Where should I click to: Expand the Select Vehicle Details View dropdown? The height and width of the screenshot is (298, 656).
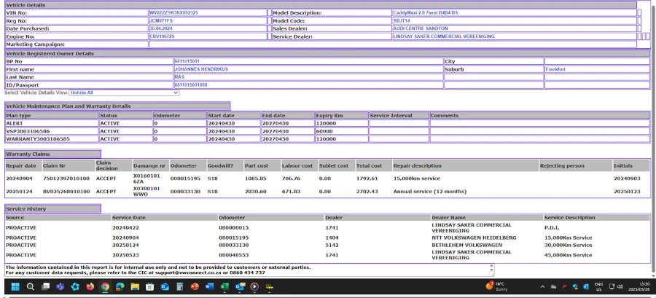(x=124, y=93)
